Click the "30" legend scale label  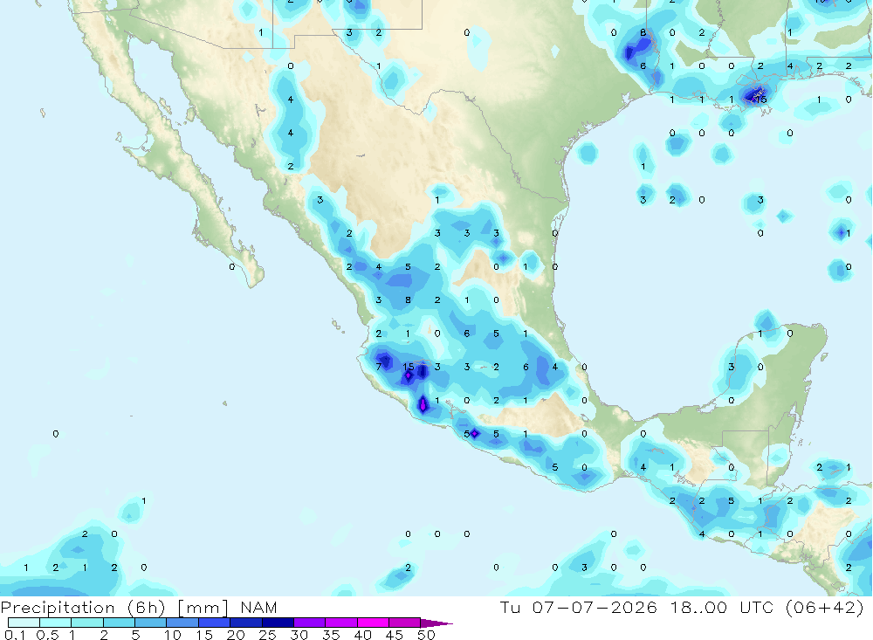pyautogui.click(x=299, y=635)
